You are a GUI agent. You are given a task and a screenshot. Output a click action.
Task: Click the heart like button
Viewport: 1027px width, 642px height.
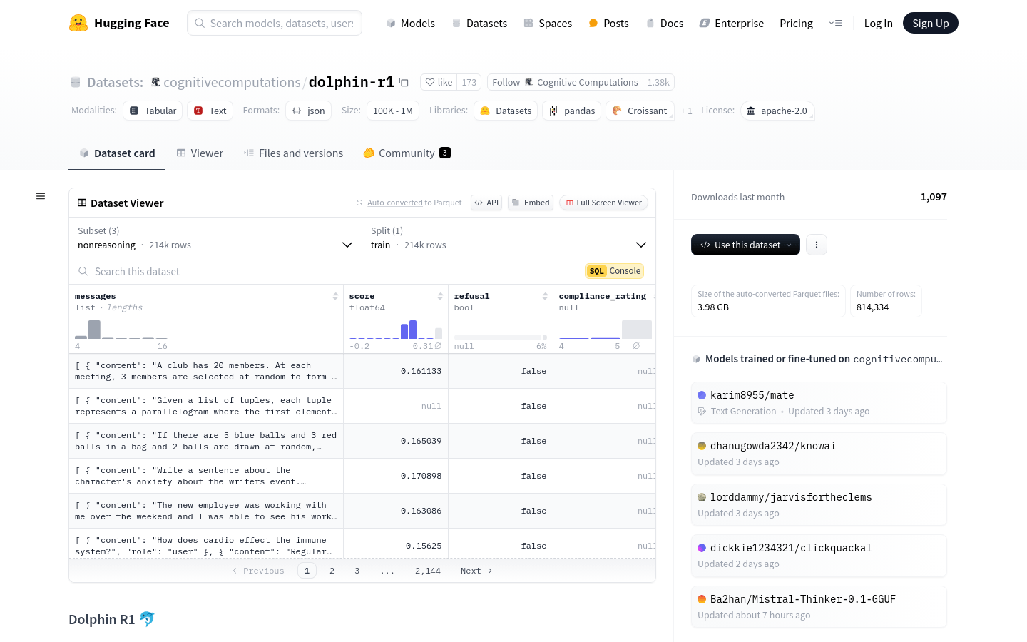coord(439,82)
